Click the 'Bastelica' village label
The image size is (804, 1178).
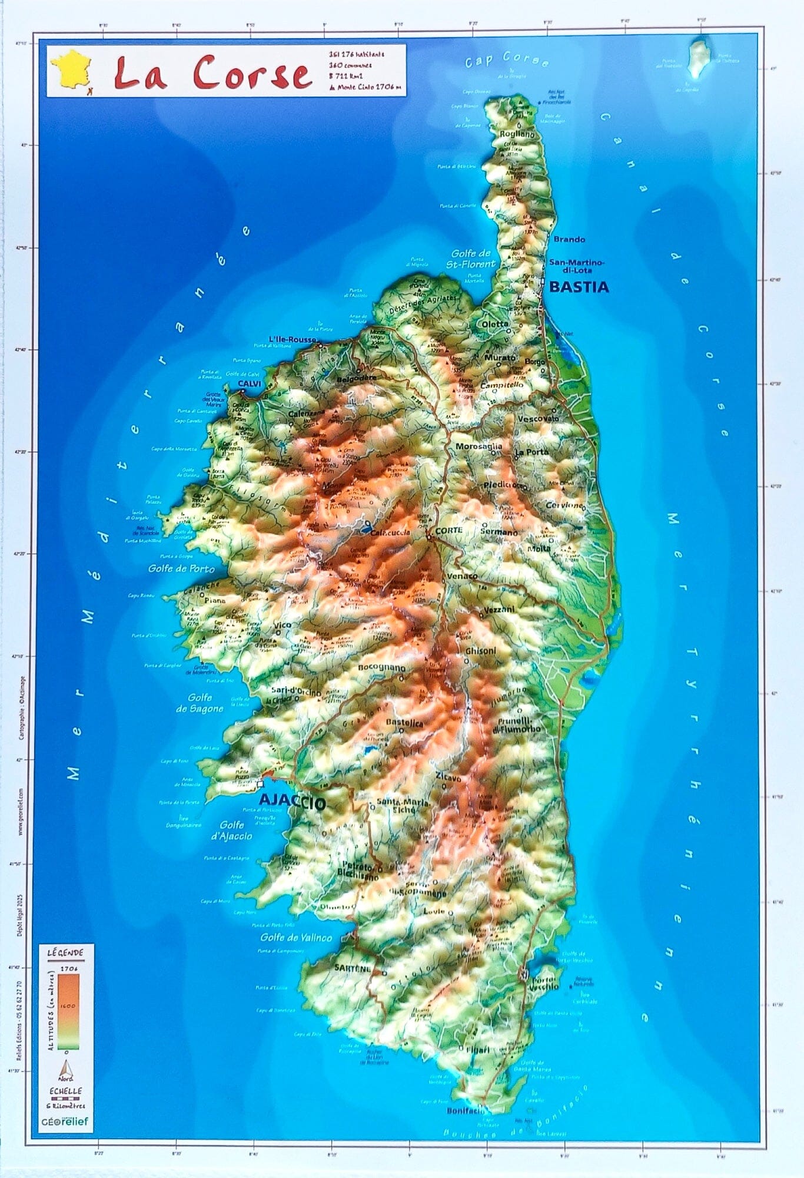pyautogui.click(x=404, y=722)
